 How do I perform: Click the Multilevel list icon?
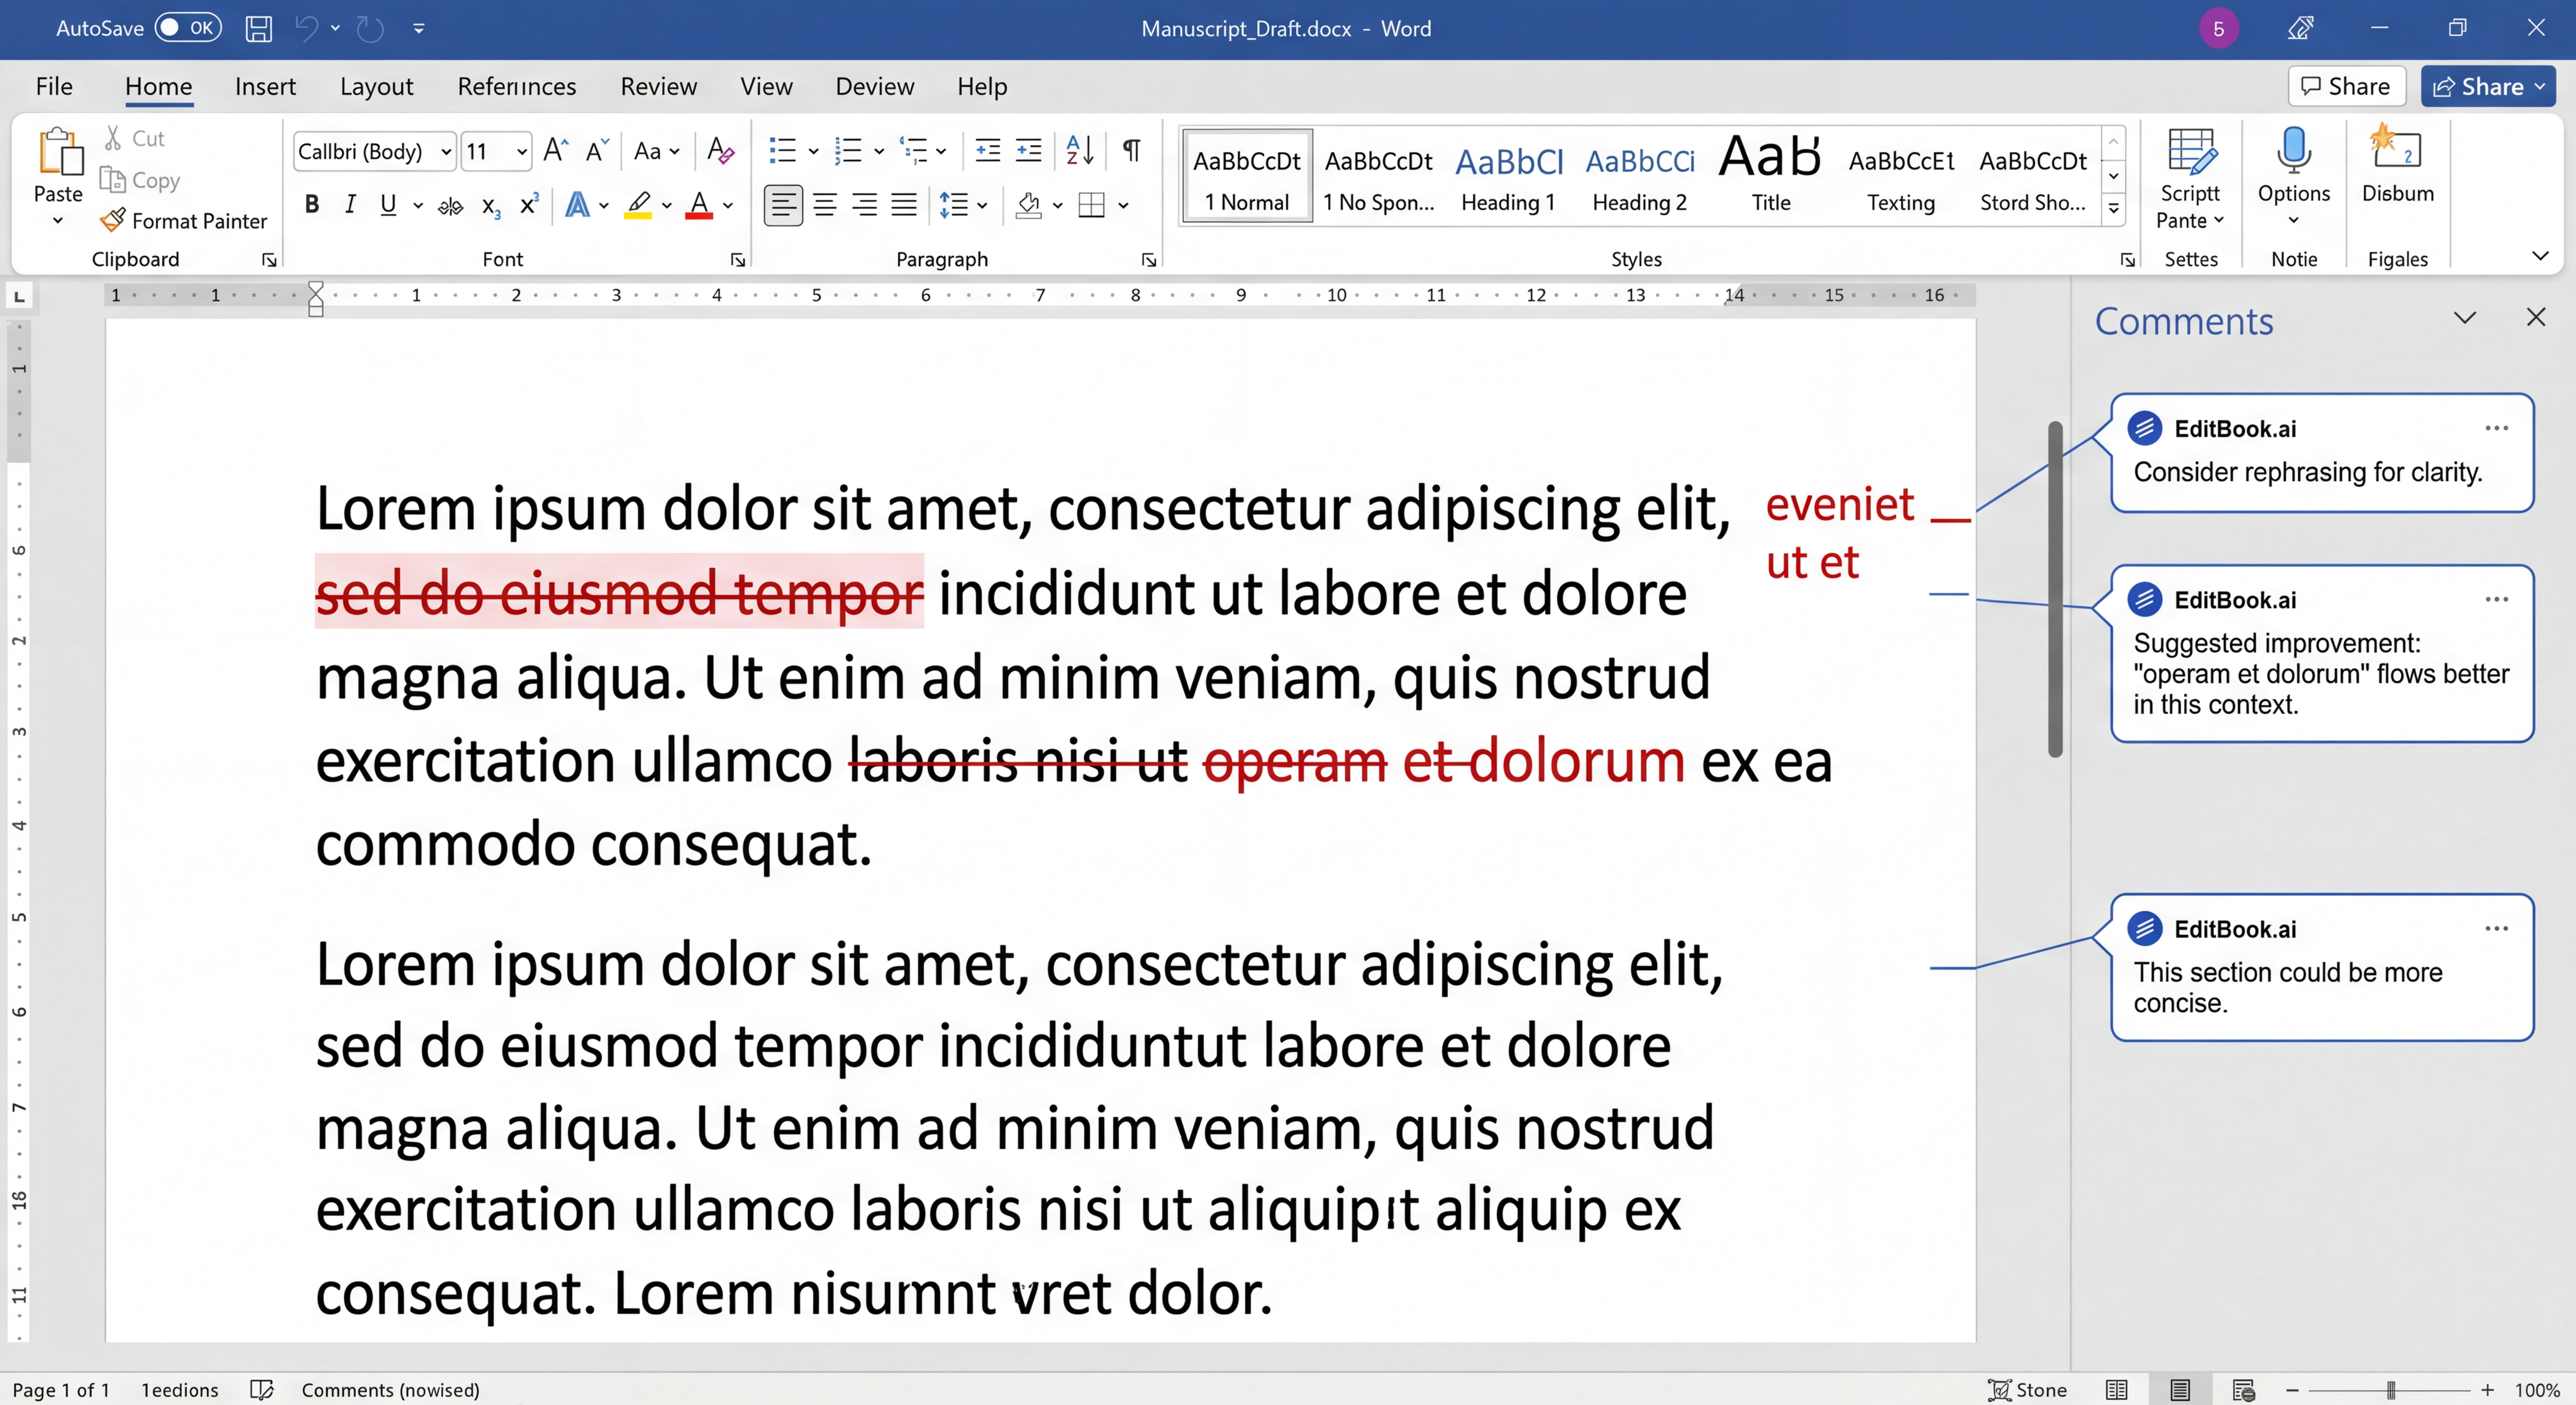tap(913, 150)
